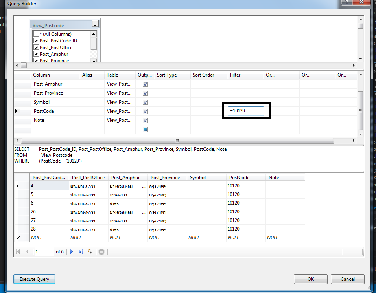Image resolution: width=376 pixels, height=293 pixels.
Task: Open Sort Type cell for PostCode row
Action: 172,111
